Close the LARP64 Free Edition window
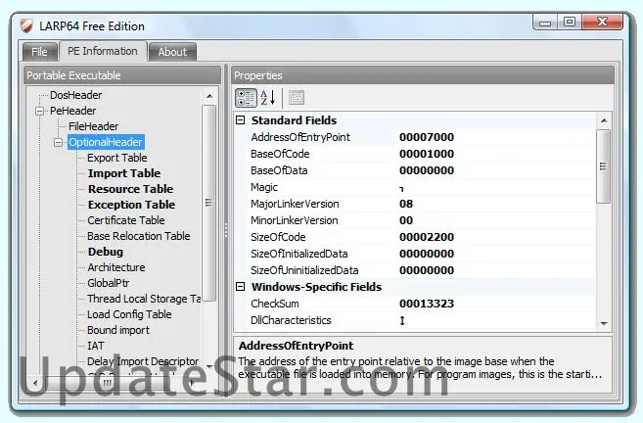The height and width of the screenshot is (423, 643). tap(602, 23)
